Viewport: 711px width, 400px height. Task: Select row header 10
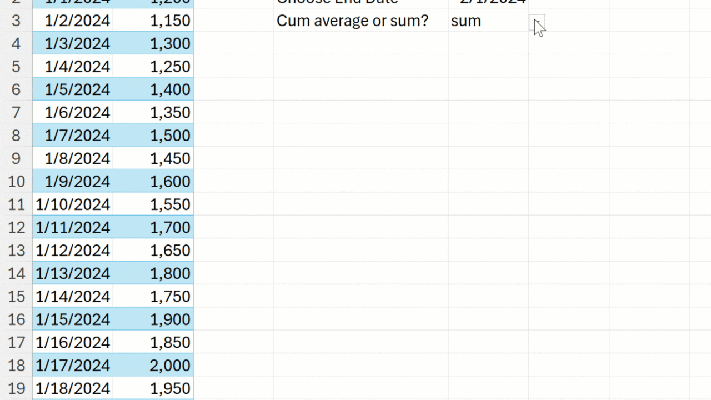[x=16, y=182]
